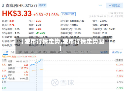Image resolution: width=125 pixels, height=91 pixels.
Task: Click the 成交额 value 1.91亿
Action: 74,25
